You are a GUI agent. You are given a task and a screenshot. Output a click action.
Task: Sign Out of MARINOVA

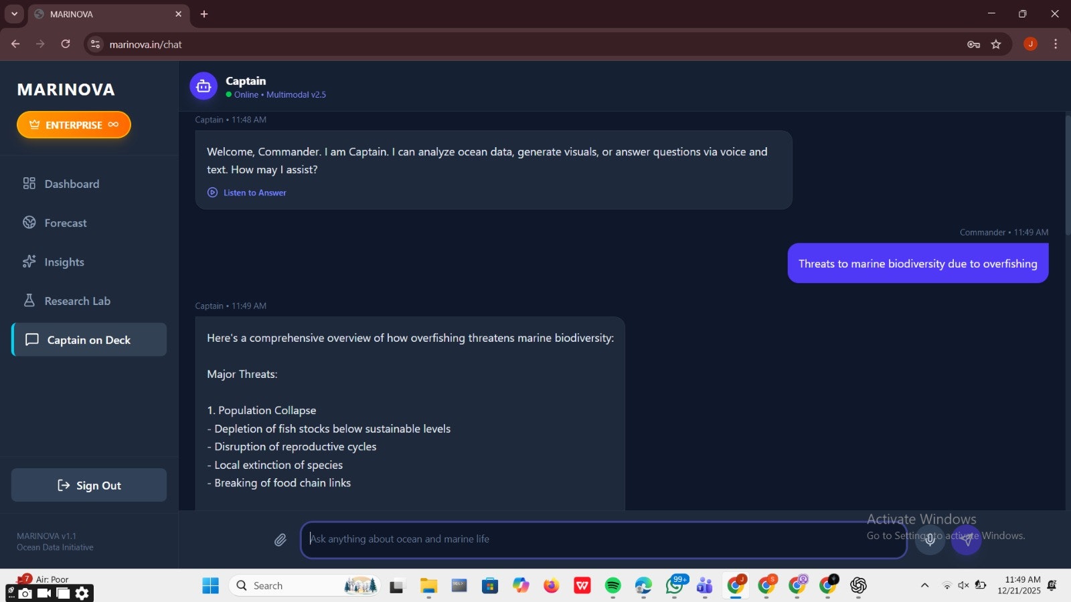pos(88,485)
